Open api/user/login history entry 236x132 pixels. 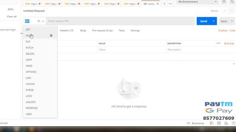point(8,30)
